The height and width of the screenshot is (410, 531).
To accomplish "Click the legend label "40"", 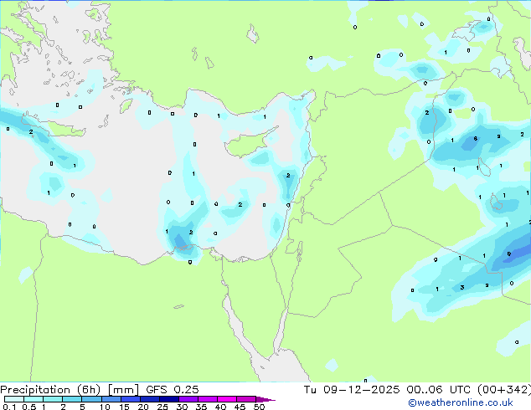I will point(220,407).
